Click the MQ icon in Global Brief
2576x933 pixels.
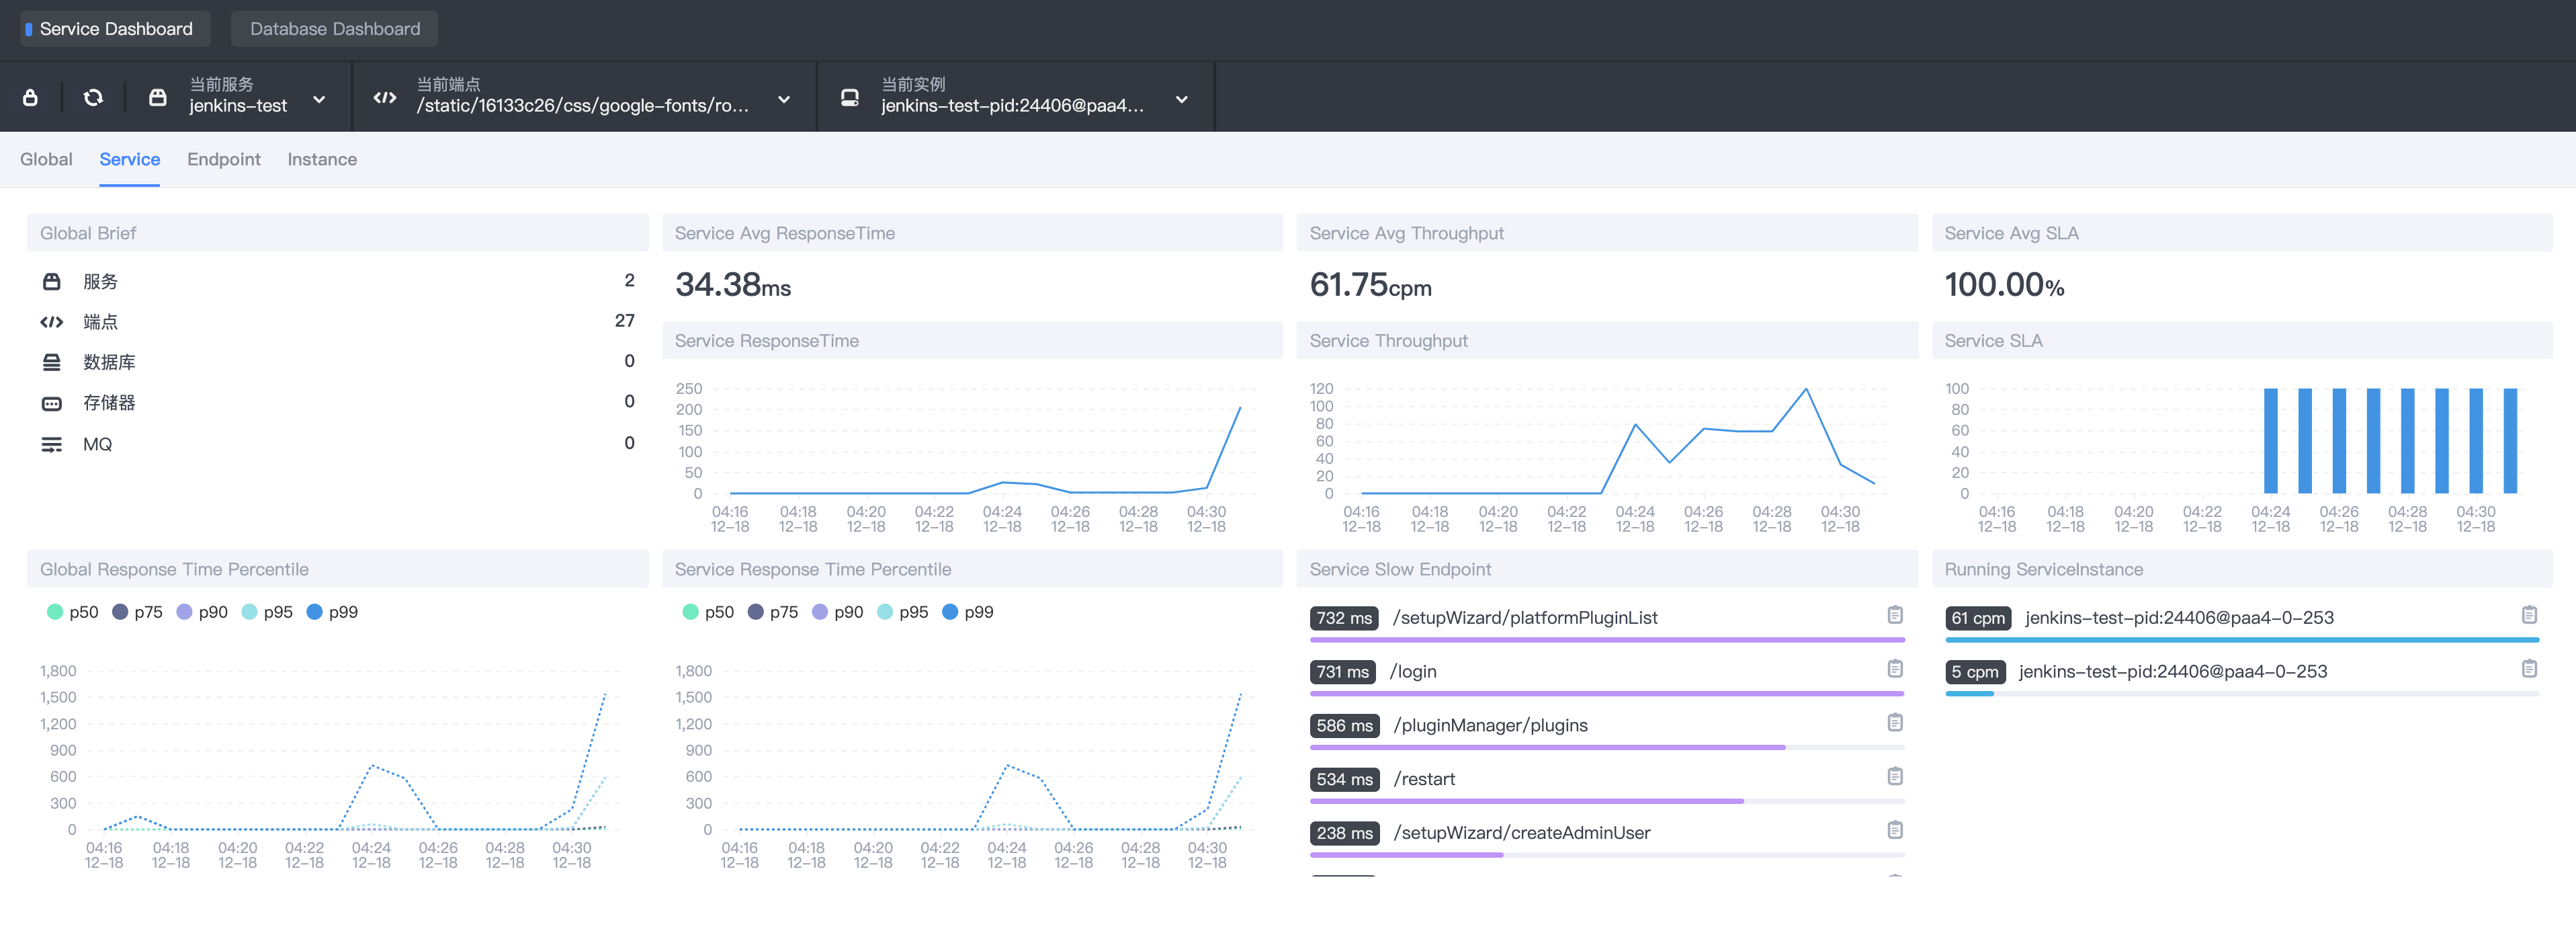point(51,444)
